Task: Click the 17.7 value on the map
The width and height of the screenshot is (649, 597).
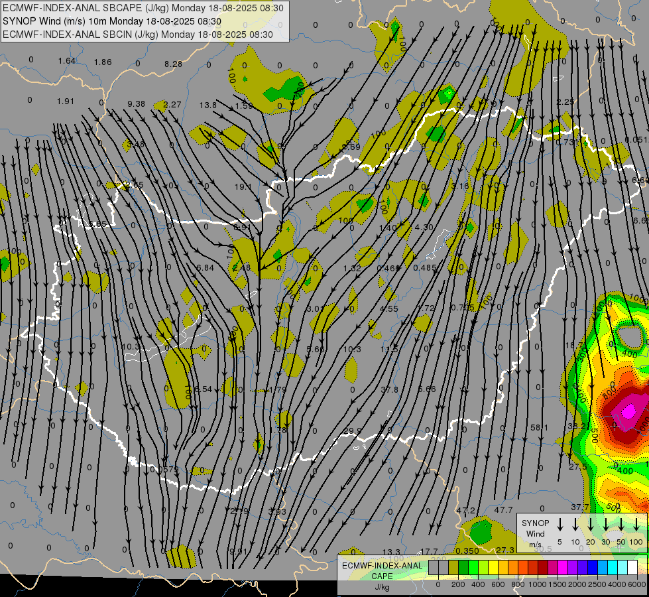Action: pyautogui.click(x=429, y=551)
